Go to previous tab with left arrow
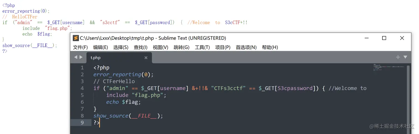This screenshot has height=134, width=419. [x=76, y=57]
